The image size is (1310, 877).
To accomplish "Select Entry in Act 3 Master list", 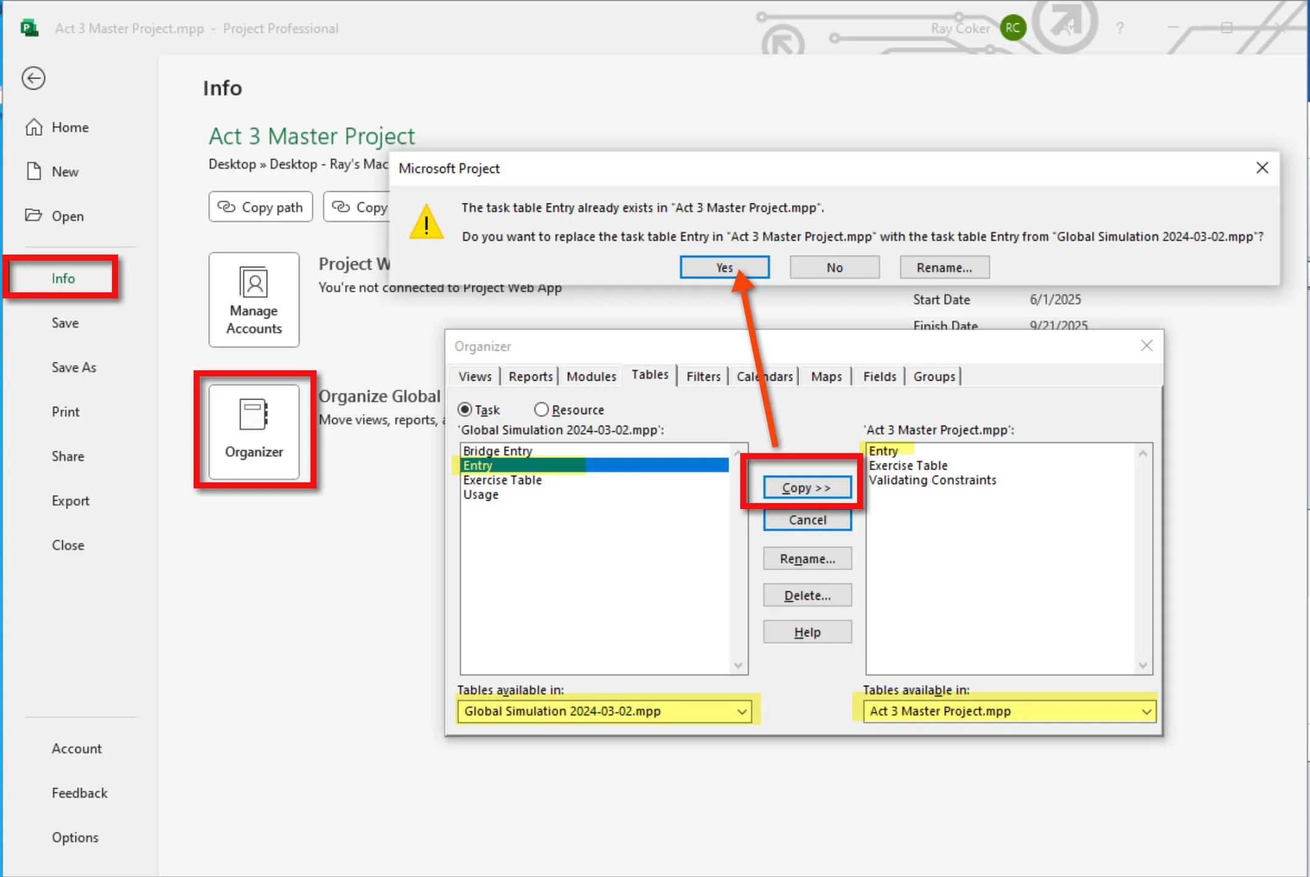I will 1001,451.
